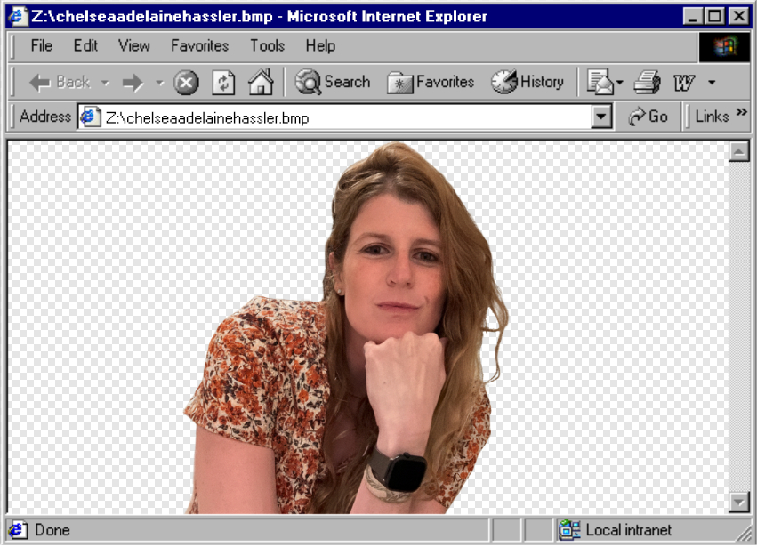Open the Address bar dropdown list
This screenshot has width=757, height=547.
click(602, 117)
